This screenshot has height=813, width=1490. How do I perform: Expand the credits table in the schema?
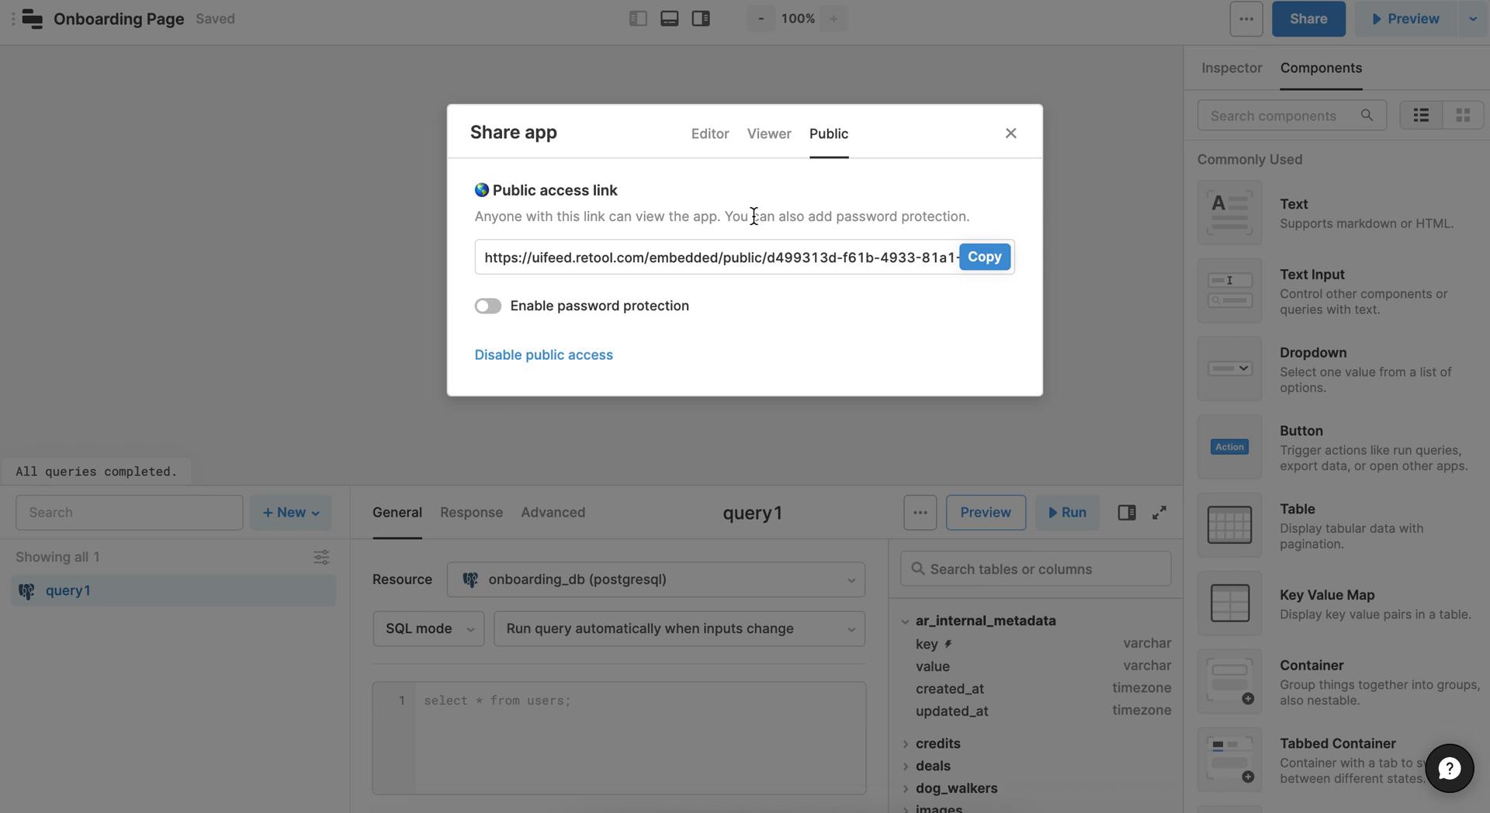point(906,743)
